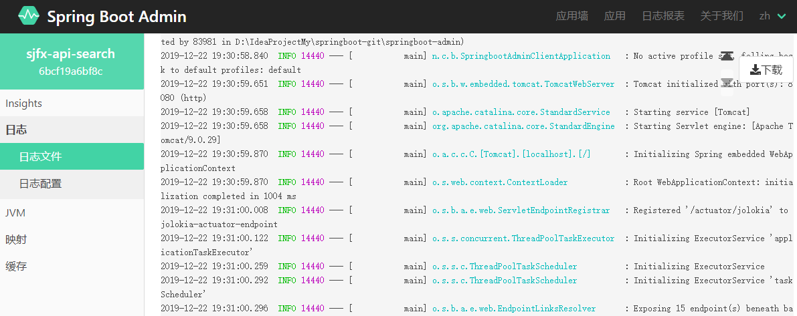Click instance ID 6bcf19a6bf8c
797x316 pixels.
click(x=71, y=71)
